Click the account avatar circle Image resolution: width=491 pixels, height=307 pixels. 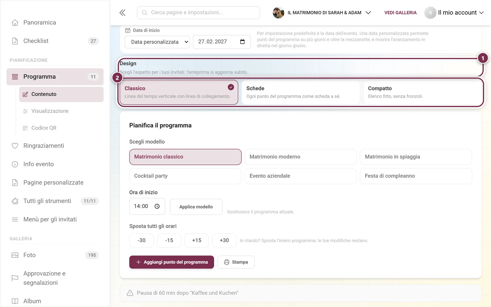point(430,13)
